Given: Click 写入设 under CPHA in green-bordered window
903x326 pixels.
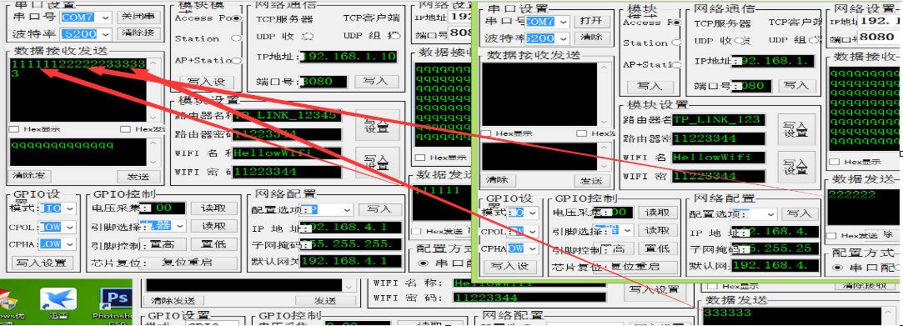Looking at the screenshot, I should tap(510, 267).
